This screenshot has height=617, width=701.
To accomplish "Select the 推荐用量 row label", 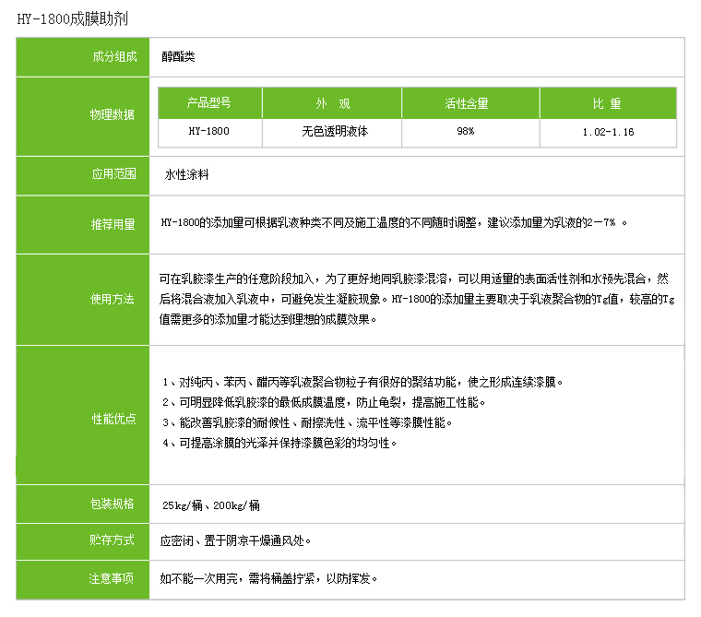I will (x=113, y=224).
